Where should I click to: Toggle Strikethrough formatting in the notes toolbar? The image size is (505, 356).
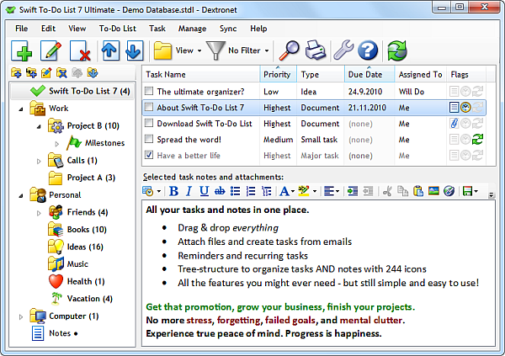pos(220,191)
